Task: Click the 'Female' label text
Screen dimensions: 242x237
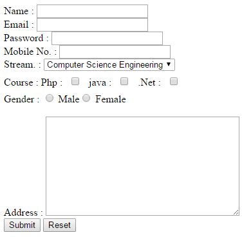Action: coord(111,99)
